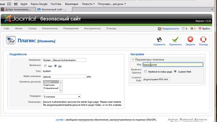Screen dimensions: 217x122
Task: Close the plugin with the red X icon
Action: point(190,39)
